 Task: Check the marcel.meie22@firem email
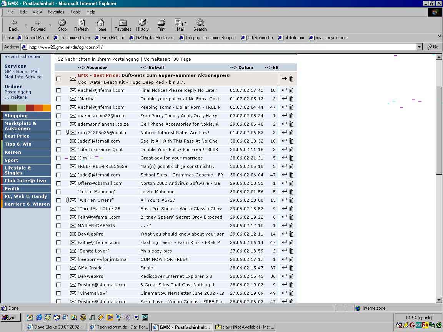(58, 116)
